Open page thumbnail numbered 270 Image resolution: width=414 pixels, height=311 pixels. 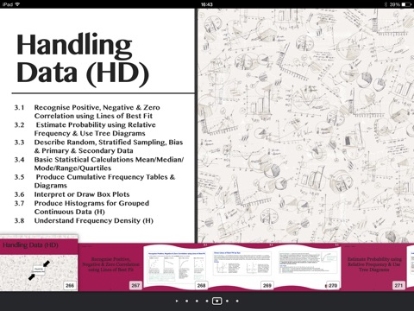click(308, 267)
